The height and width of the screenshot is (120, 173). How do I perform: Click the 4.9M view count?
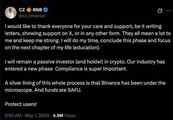pyautogui.click(x=58, y=115)
